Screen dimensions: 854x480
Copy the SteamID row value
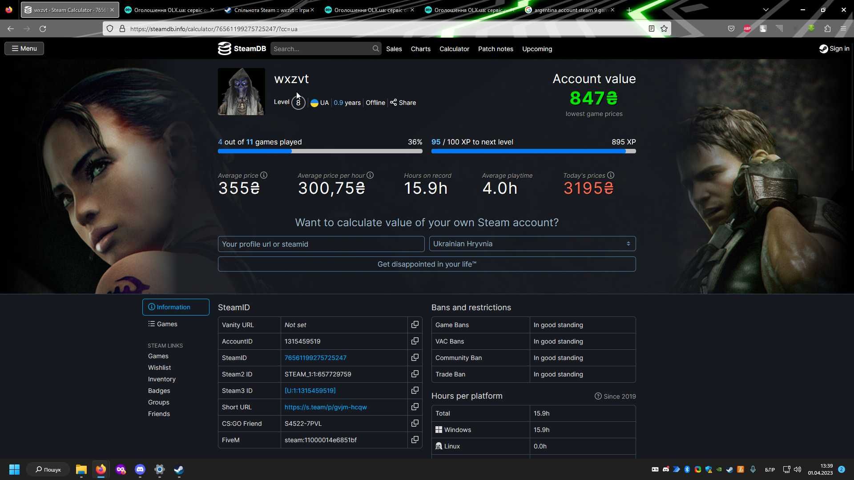(x=415, y=358)
